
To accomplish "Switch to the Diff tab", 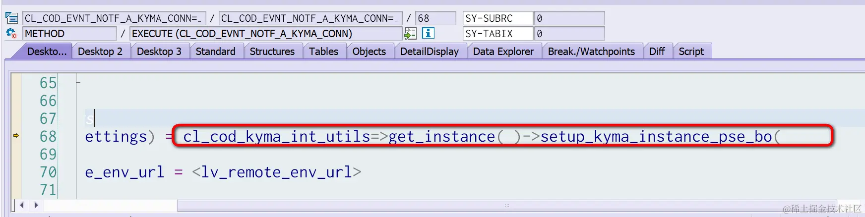I will point(657,52).
